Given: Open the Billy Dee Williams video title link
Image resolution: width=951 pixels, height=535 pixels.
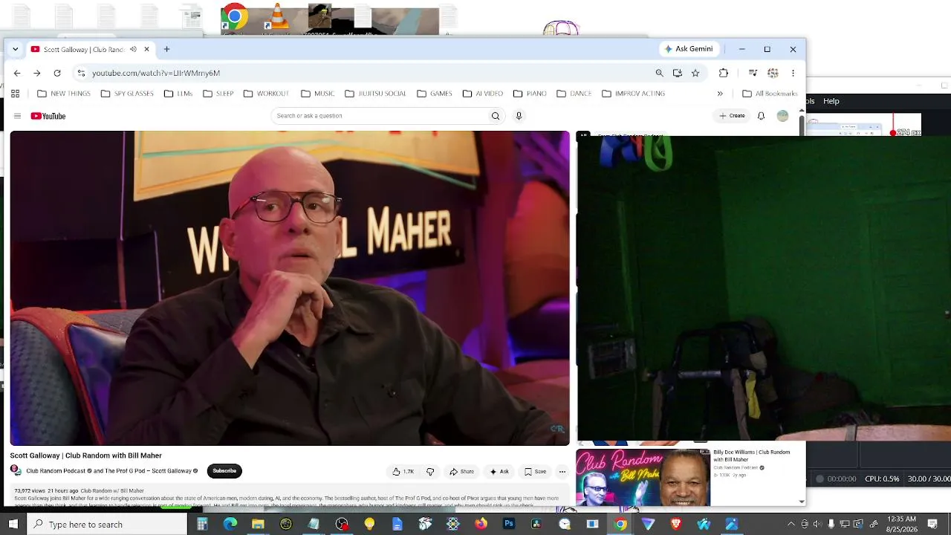Looking at the screenshot, I should click(751, 455).
